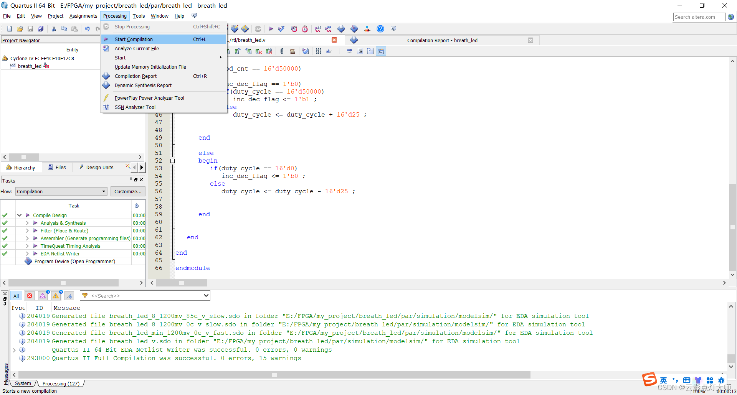Viewport: 737px width, 395px height.
Task: Open Dynamic Synthesis Report entry
Action: [x=164, y=85]
